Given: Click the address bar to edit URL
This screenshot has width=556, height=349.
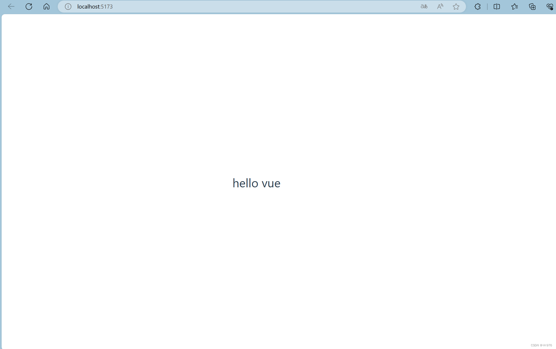Looking at the screenshot, I should [214, 6].
